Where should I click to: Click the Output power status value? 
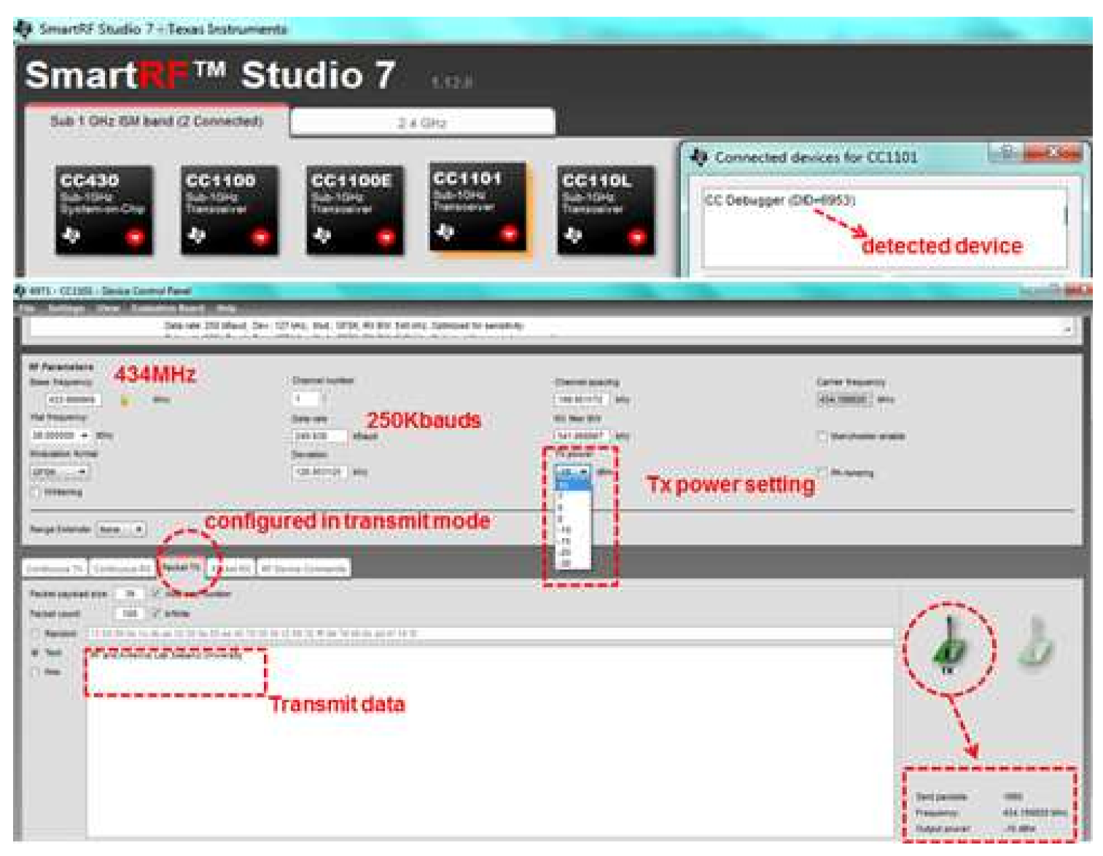click(1021, 829)
